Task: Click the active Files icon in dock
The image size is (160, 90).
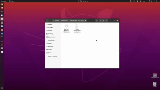Action: (2, 19)
